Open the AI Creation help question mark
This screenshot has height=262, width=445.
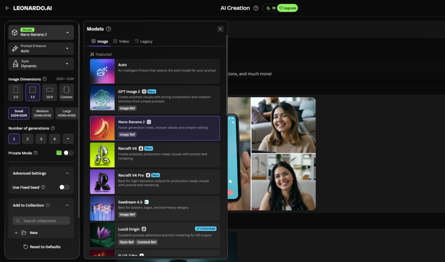256,8
